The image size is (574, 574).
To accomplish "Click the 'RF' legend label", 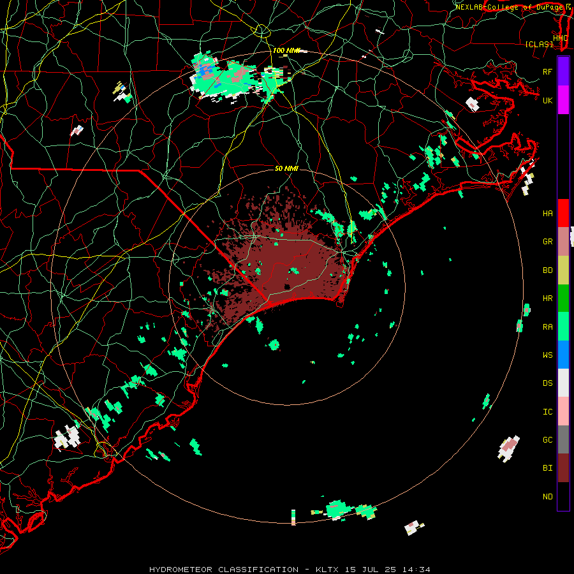I will click(547, 71).
